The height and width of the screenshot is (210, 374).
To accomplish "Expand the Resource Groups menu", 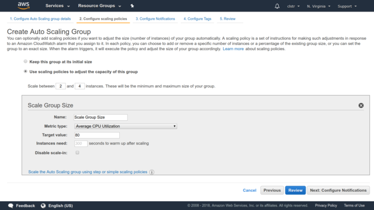I will [x=99, y=6].
